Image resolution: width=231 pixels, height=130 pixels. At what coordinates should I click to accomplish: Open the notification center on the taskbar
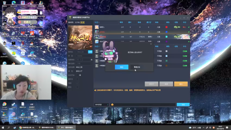227,127
